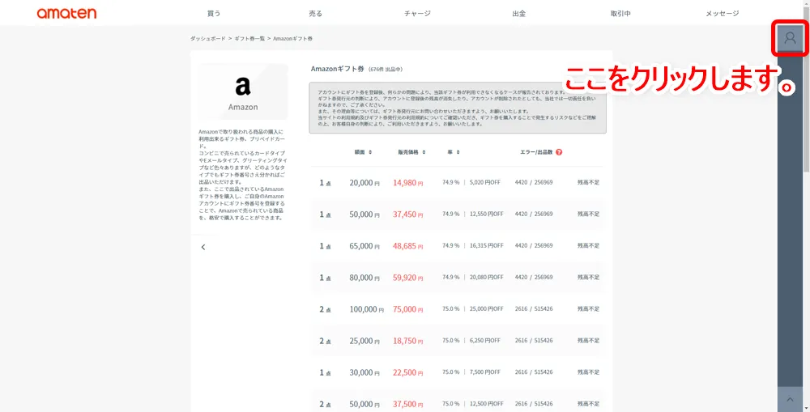
Task: Click the エラー/出品数 column header
Action: pyautogui.click(x=536, y=152)
